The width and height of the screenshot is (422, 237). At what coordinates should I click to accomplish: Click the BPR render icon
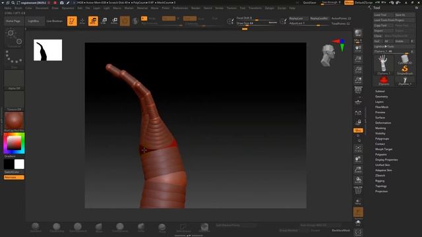point(358,34)
